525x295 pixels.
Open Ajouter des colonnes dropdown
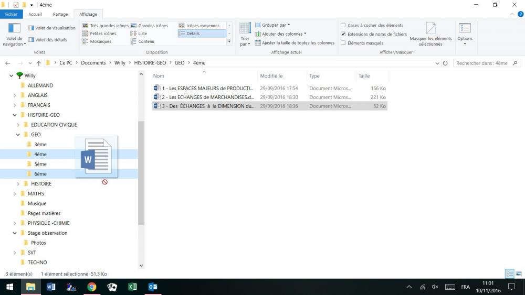(x=280, y=34)
